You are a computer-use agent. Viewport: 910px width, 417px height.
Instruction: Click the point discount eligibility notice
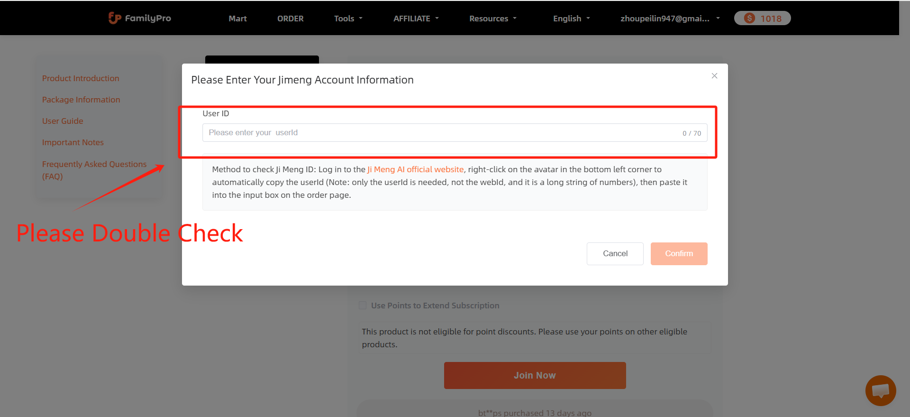pyautogui.click(x=535, y=338)
